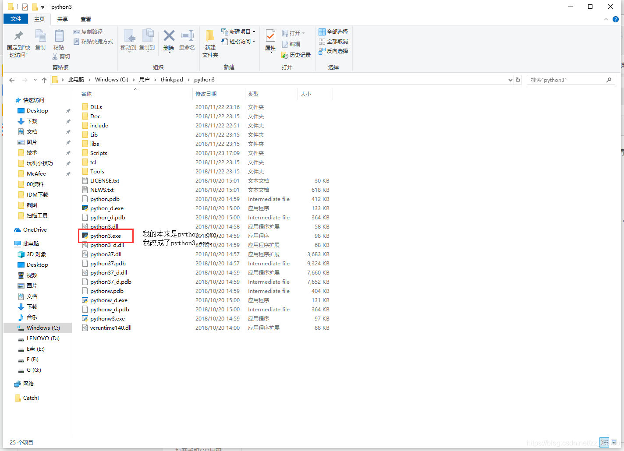This screenshot has width=624, height=451.
Task: Select the DLLs folder
Action: point(96,107)
